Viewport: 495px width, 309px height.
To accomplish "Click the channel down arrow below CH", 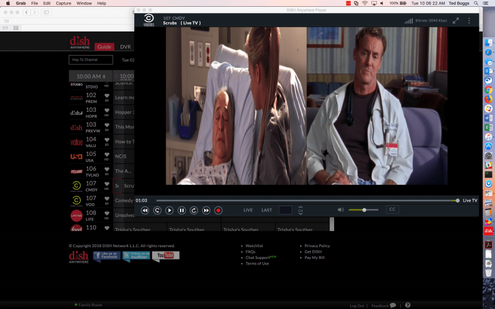I will 301,213.
